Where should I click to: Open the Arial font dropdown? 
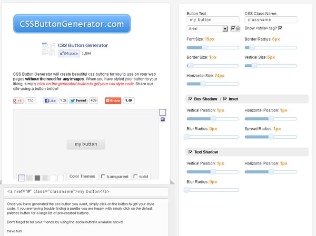[x=208, y=28]
